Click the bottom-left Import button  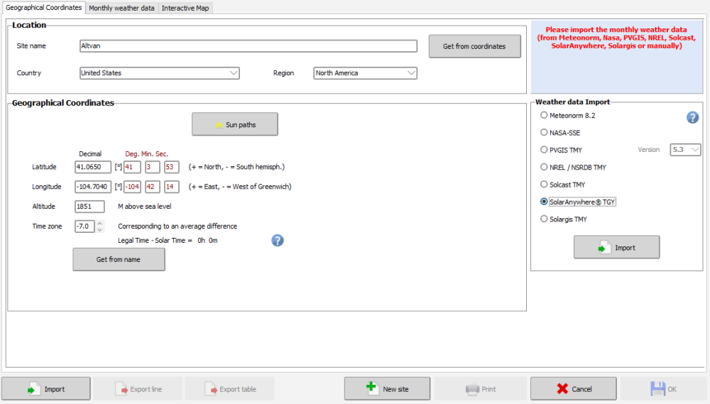pos(46,389)
